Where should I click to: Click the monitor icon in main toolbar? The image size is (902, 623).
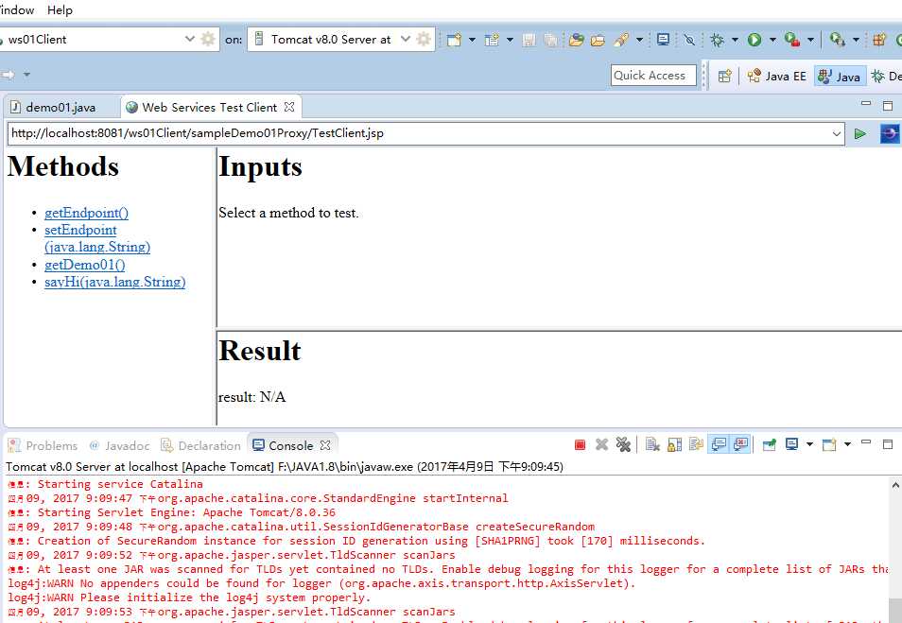(x=663, y=39)
